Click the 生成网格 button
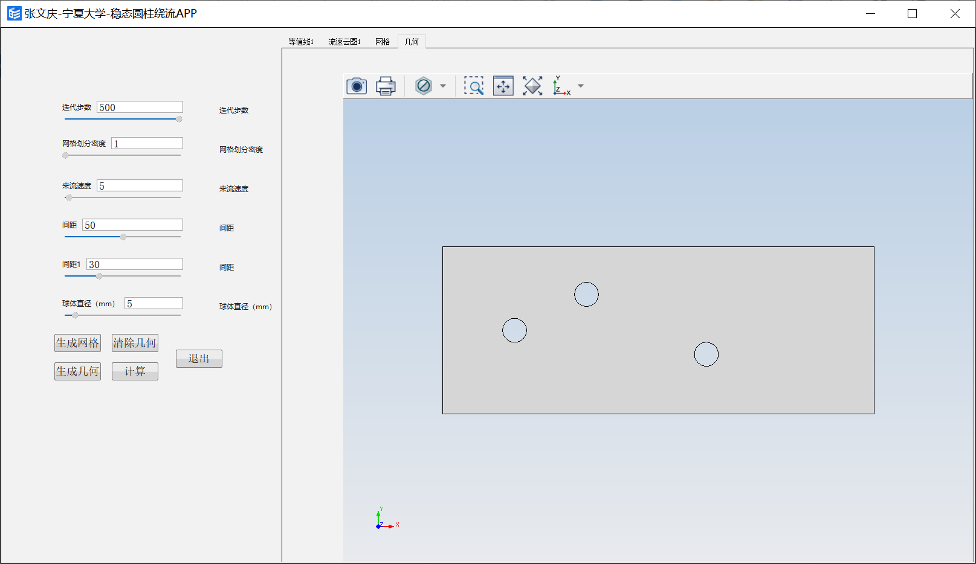The width and height of the screenshot is (976, 564). point(77,343)
